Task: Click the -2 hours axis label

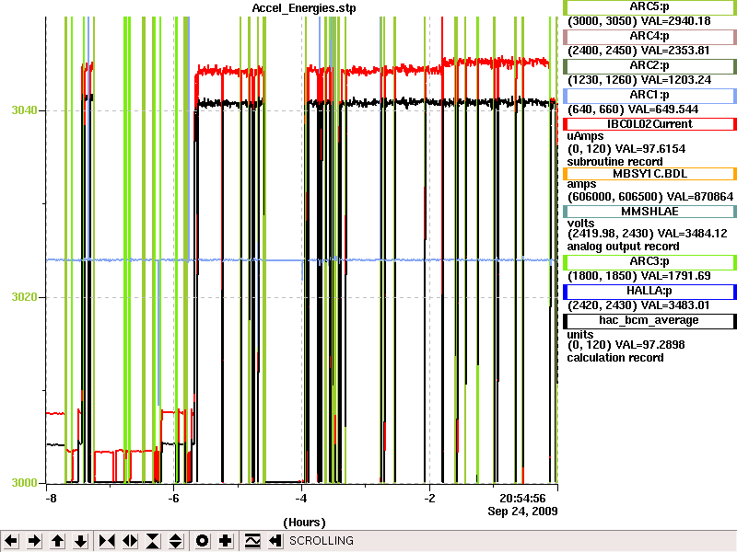Action: click(x=429, y=499)
